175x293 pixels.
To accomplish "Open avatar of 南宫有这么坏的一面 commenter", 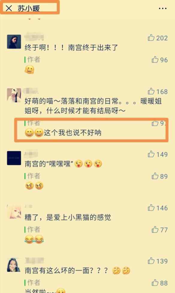I will pos(13,265).
